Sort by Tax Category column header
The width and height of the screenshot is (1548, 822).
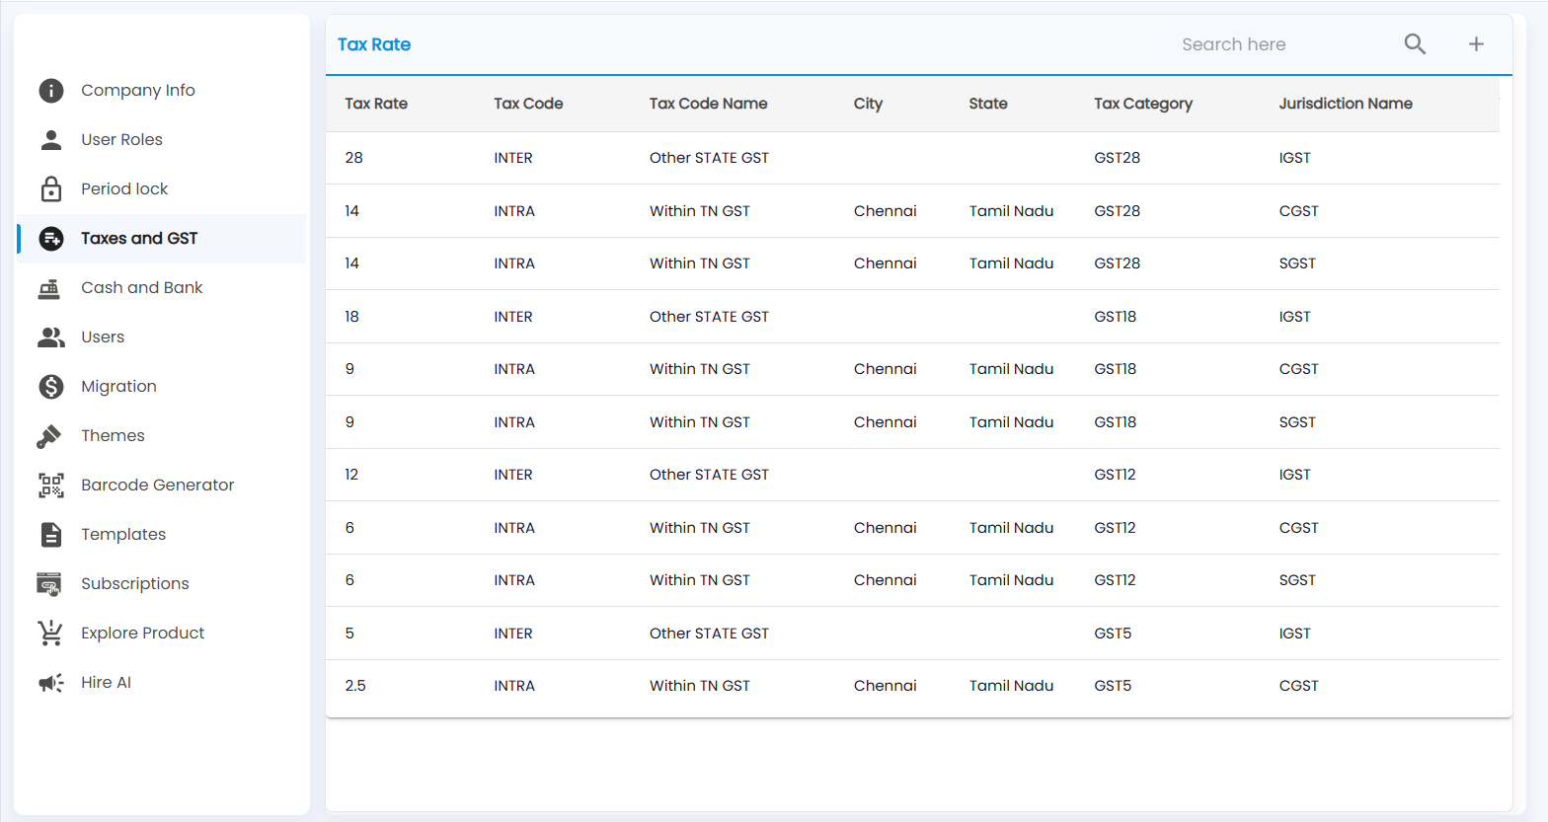(1143, 104)
